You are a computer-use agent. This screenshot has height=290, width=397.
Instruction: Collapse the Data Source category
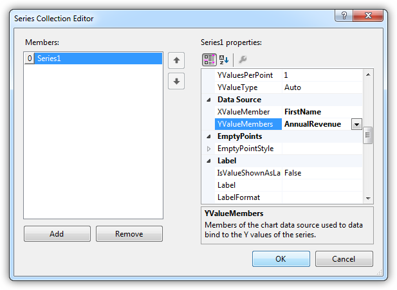point(208,100)
